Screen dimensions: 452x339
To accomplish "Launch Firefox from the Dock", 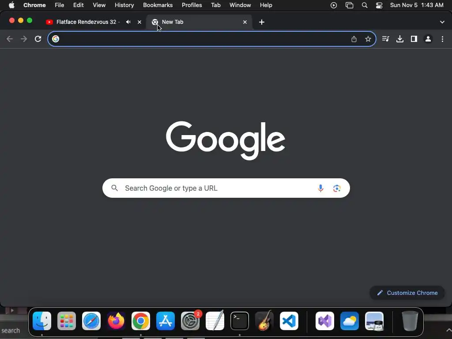I will [x=116, y=321].
